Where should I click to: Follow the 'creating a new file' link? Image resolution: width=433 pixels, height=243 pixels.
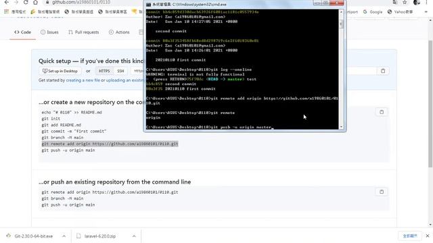pos(83,80)
